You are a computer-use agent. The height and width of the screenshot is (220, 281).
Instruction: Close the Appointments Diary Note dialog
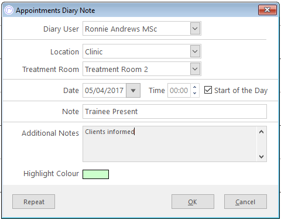268,10
